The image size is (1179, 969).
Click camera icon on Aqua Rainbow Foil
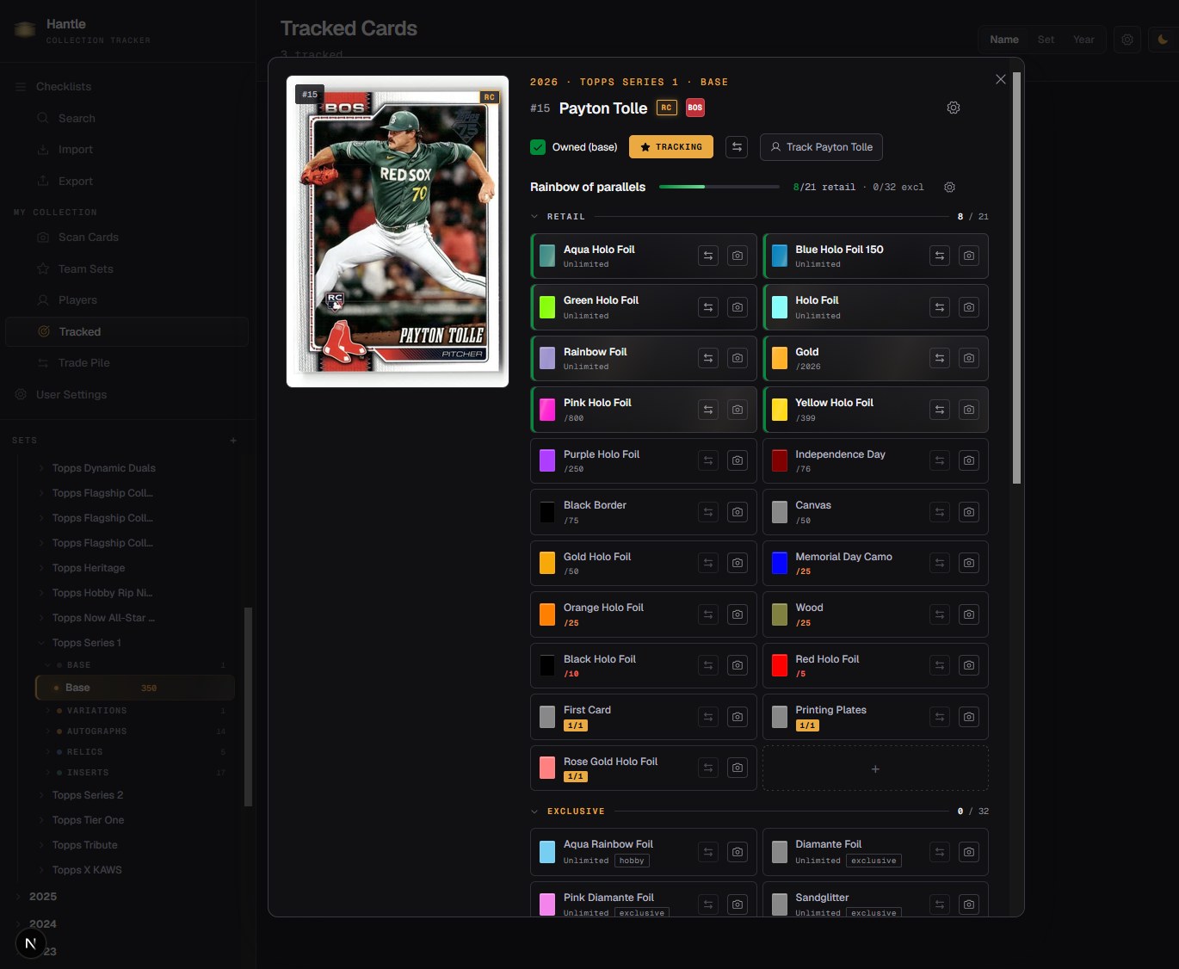pos(738,852)
